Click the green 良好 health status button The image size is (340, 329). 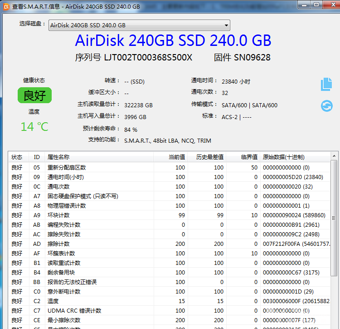coord(34,95)
